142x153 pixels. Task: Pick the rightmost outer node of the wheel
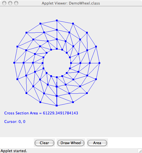tap(99, 63)
